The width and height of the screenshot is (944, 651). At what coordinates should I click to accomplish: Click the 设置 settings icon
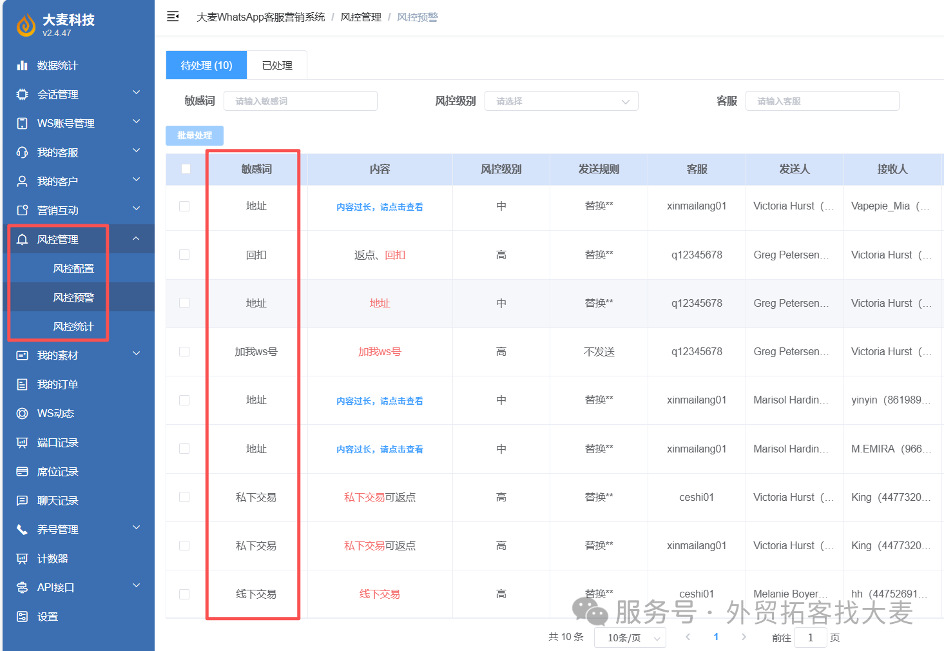pos(22,616)
